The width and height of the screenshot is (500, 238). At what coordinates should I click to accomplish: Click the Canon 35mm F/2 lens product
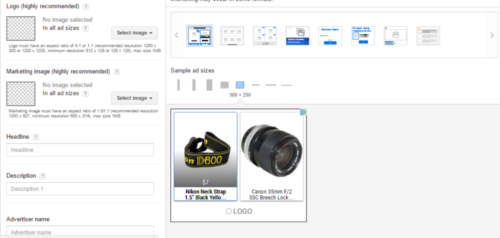(272, 156)
